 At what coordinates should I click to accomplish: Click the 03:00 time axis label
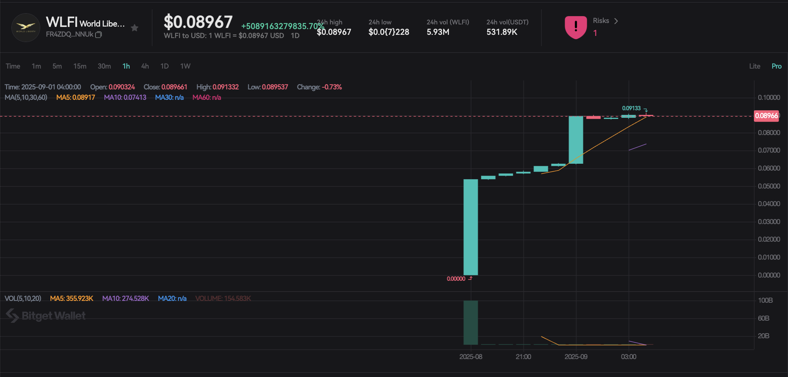(x=629, y=357)
